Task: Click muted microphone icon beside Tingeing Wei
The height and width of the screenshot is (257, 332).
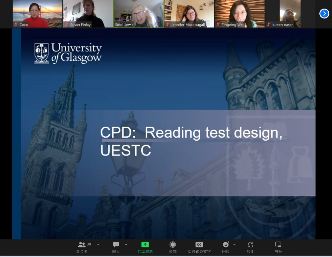Action: (218, 25)
